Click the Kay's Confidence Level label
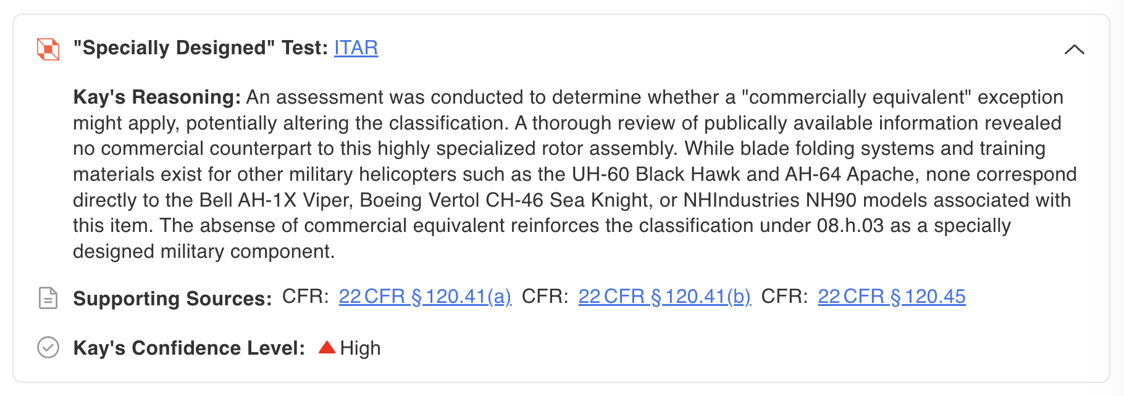The height and width of the screenshot is (396, 1124). pyautogui.click(x=189, y=349)
